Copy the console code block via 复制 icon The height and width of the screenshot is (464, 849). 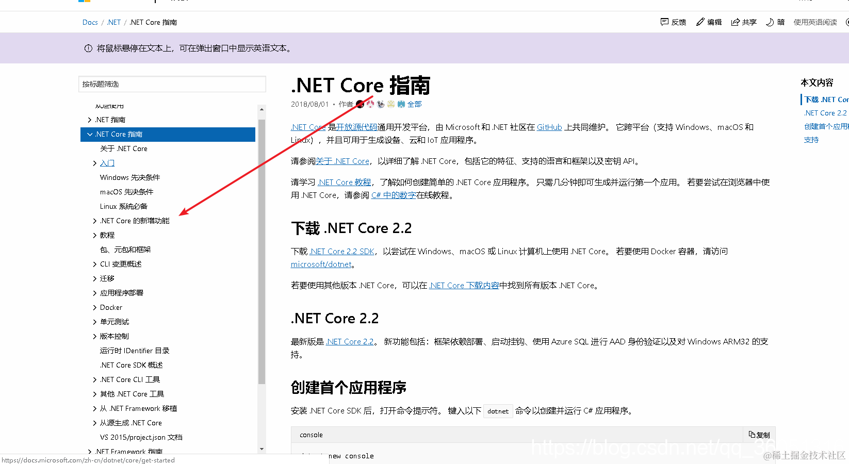759,435
